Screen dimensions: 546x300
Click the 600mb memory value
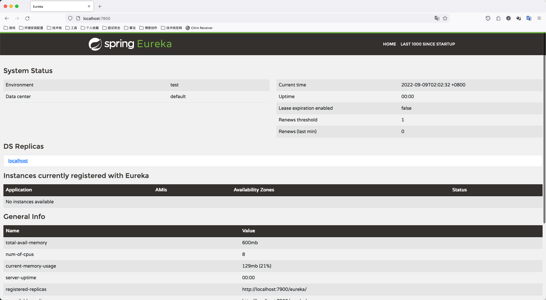[250, 243]
